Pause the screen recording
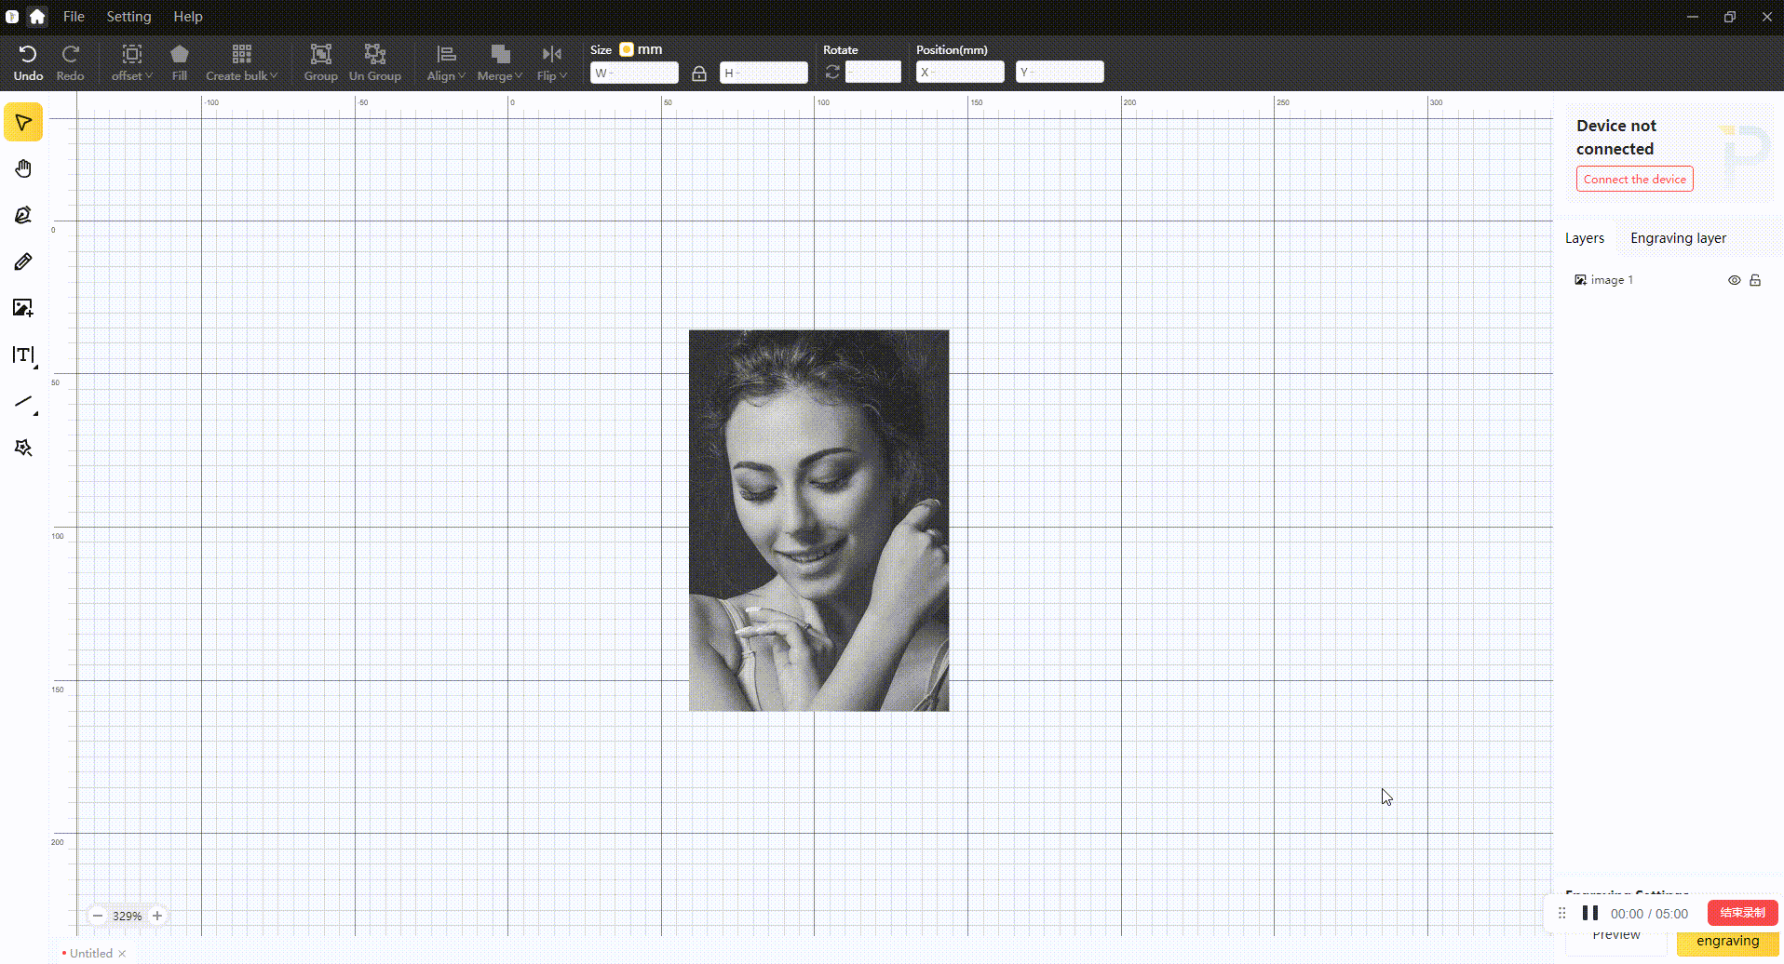The height and width of the screenshot is (964, 1784). 1590,913
